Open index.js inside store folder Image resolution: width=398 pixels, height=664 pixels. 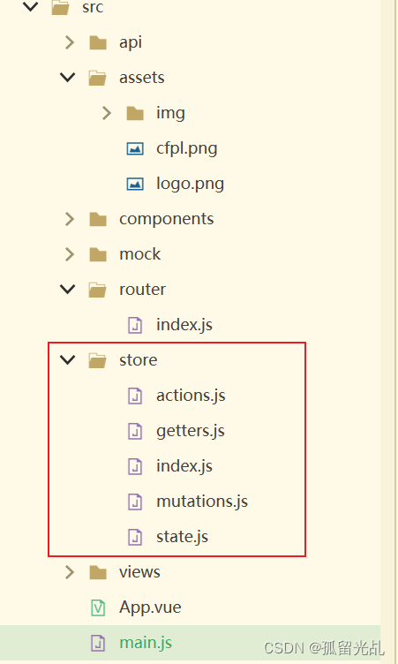click(184, 466)
